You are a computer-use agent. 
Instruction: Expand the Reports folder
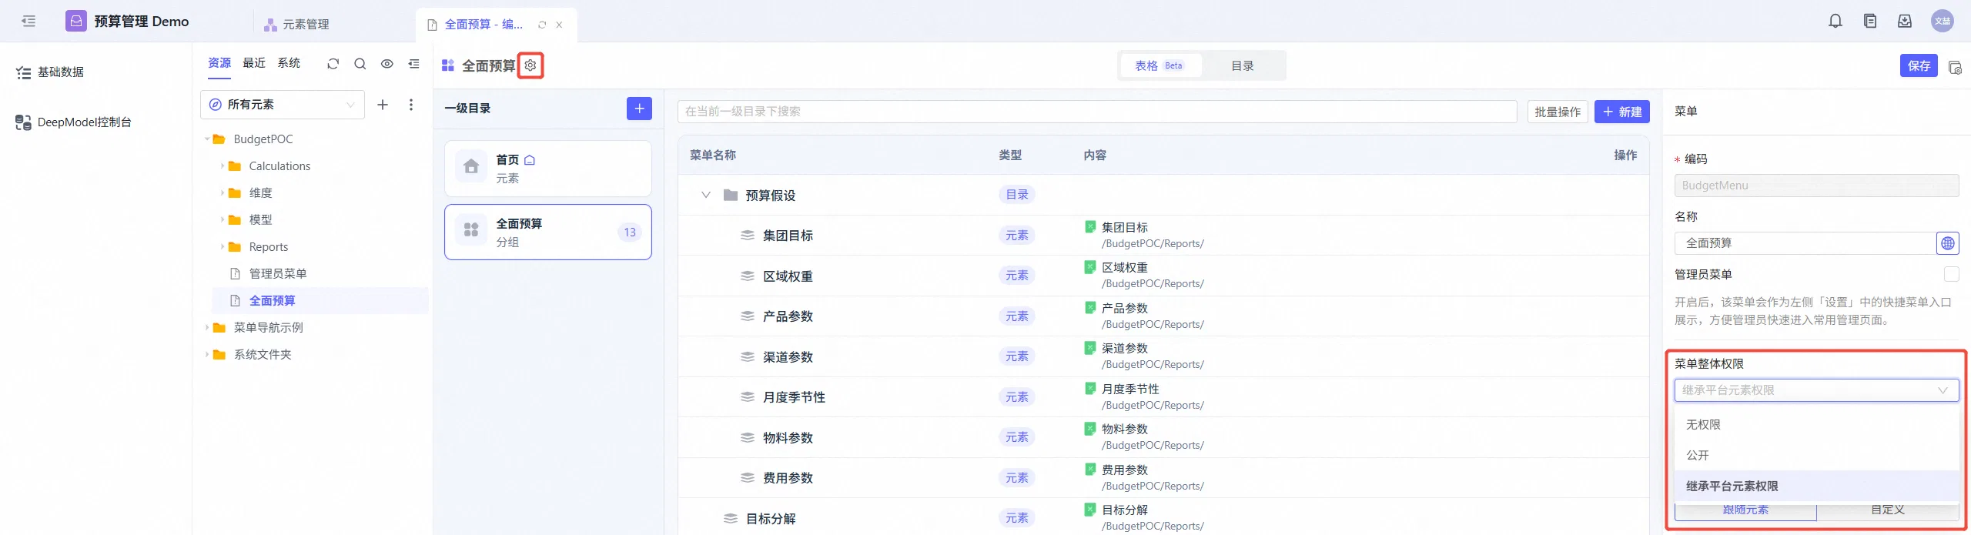pos(223,247)
